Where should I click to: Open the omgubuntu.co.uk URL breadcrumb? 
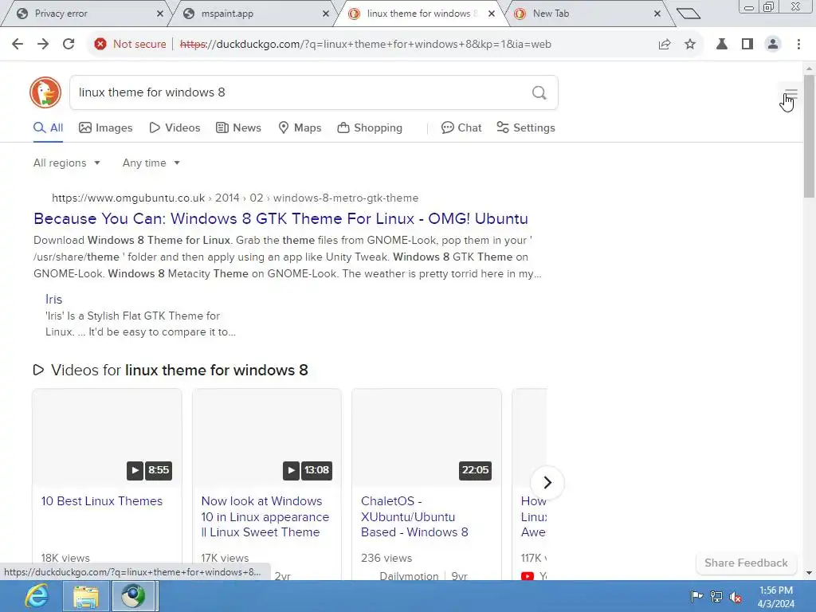[x=235, y=198]
